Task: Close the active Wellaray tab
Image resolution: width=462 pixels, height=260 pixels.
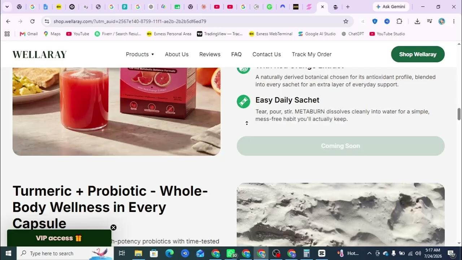Action: 322,6
